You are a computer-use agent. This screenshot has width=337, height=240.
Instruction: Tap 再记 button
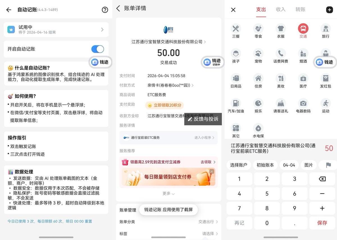pyautogui.click(x=239, y=223)
